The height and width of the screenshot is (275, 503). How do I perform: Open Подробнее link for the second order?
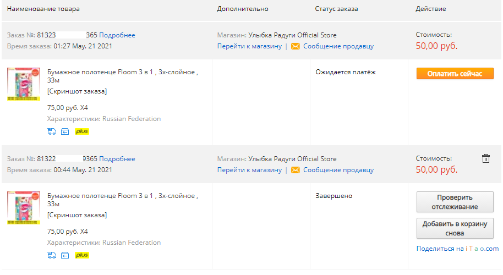click(x=117, y=159)
